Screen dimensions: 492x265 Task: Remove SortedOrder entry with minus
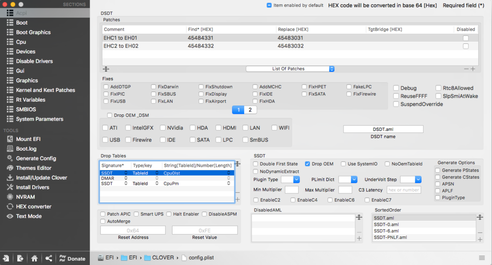coord(480,233)
